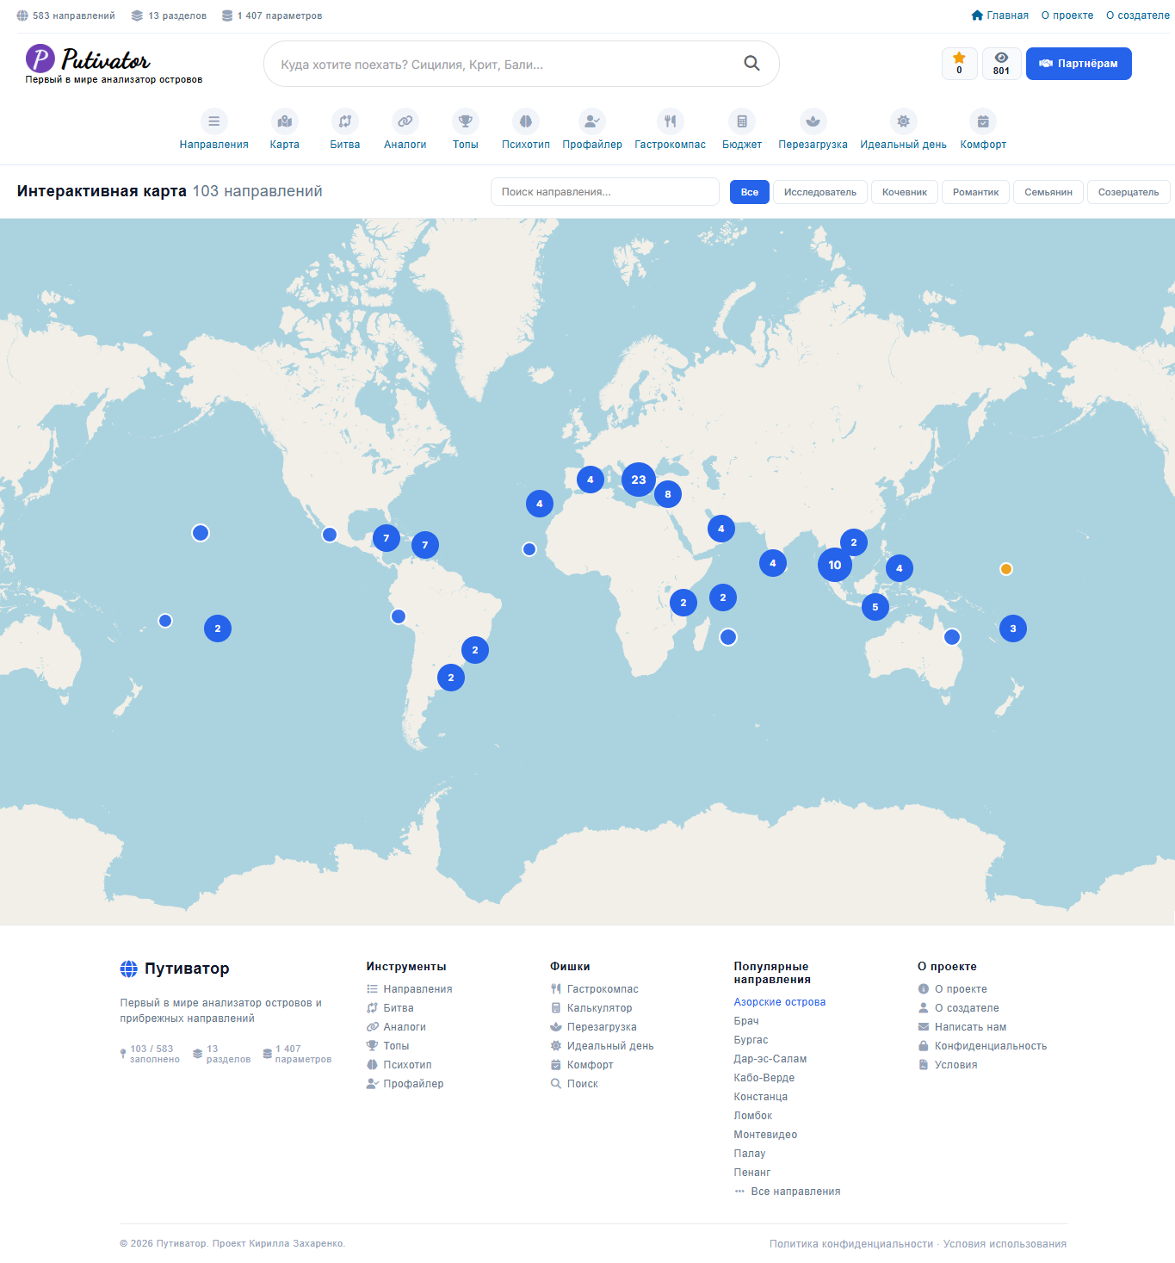The width and height of the screenshot is (1175, 1263).
Task: Open the Карта map icon
Action: pyautogui.click(x=285, y=121)
